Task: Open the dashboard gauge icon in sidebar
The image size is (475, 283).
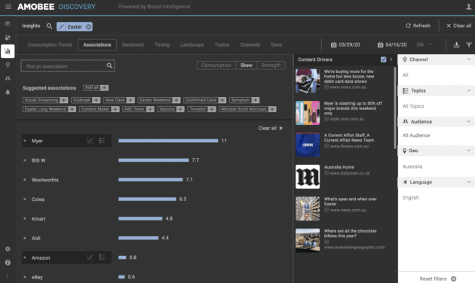Action: coord(8,24)
